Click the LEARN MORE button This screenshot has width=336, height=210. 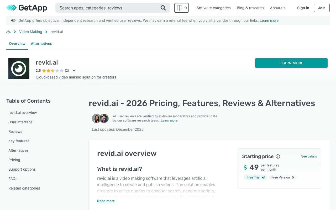291,63
